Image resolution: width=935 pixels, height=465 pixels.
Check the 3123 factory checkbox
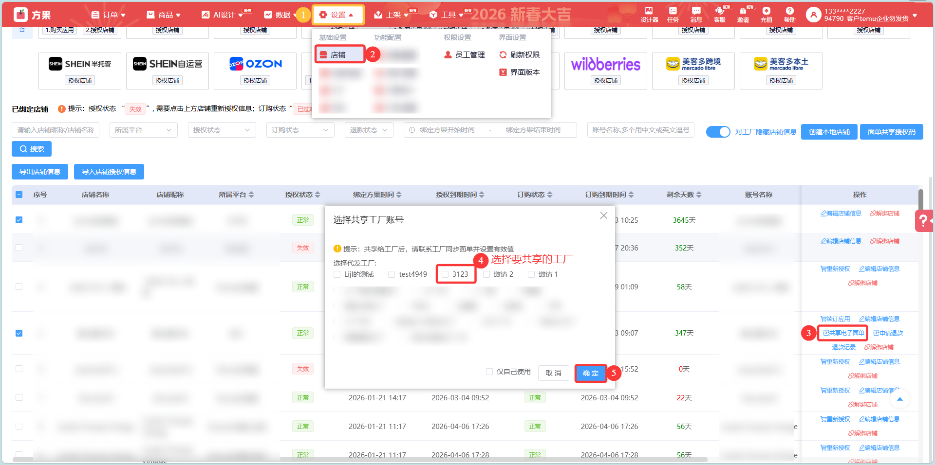pos(445,274)
